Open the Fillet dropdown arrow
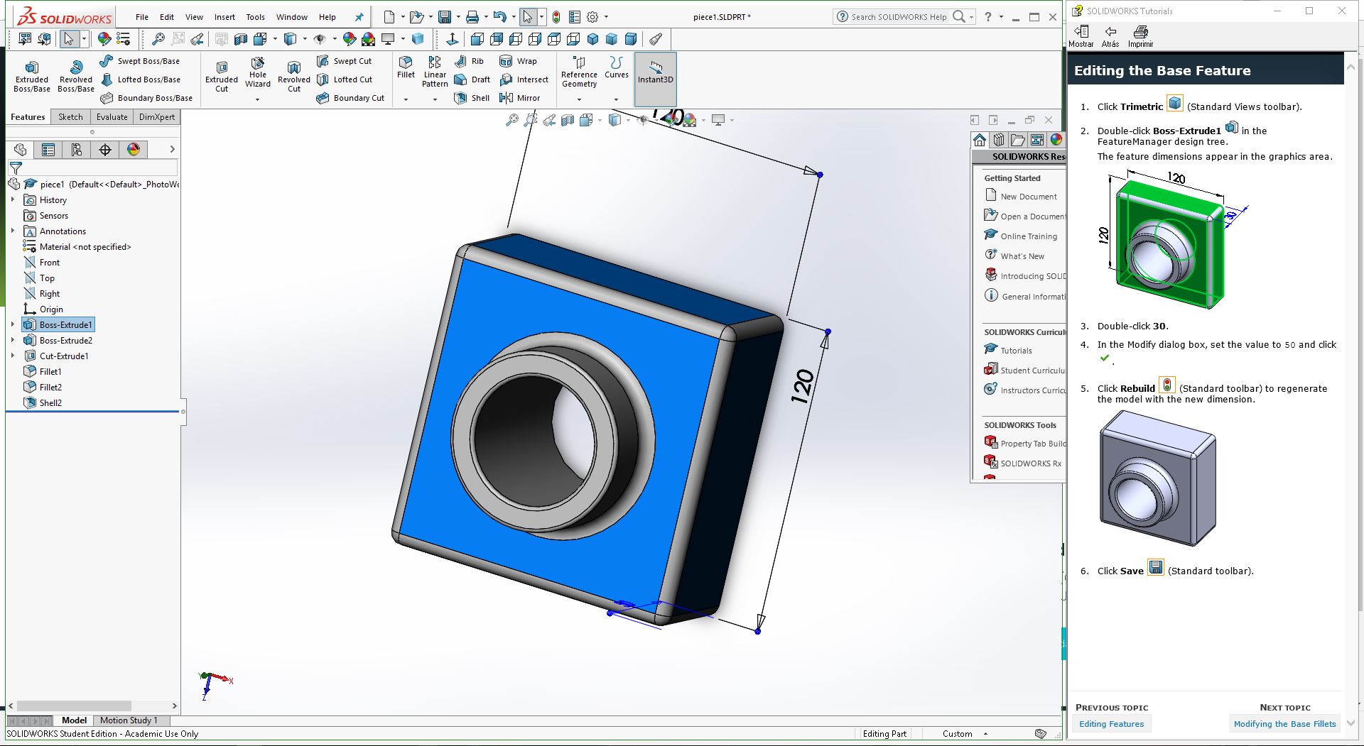This screenshot has height=746, width=1364. (x=406, y=99)
